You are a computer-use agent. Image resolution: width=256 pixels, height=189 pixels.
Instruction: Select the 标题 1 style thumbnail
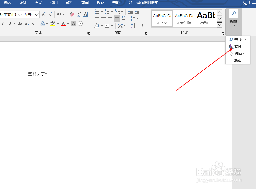(x=206, y=18)
